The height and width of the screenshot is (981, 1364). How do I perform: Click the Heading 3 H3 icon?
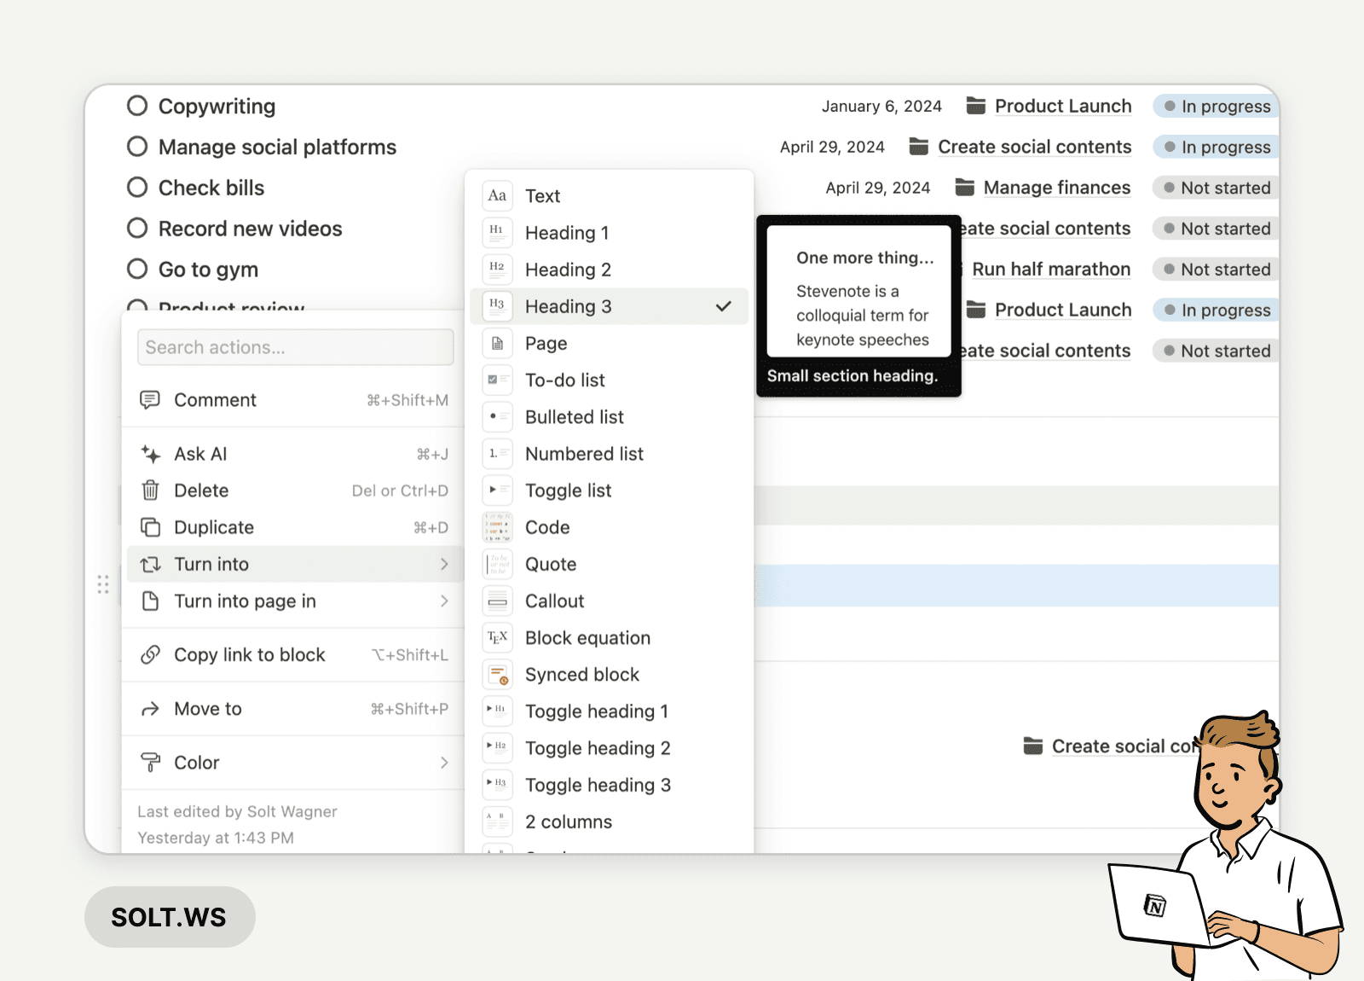coord(497,305)
